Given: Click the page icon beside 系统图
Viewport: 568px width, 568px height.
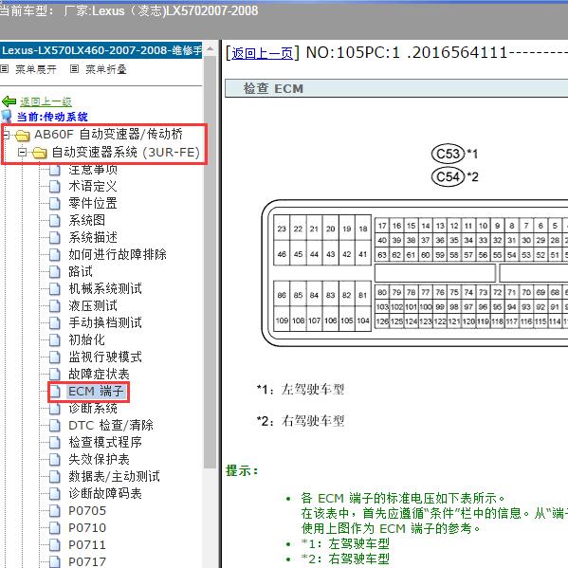Looking at the screenshot, I should (x=55, y=221).
